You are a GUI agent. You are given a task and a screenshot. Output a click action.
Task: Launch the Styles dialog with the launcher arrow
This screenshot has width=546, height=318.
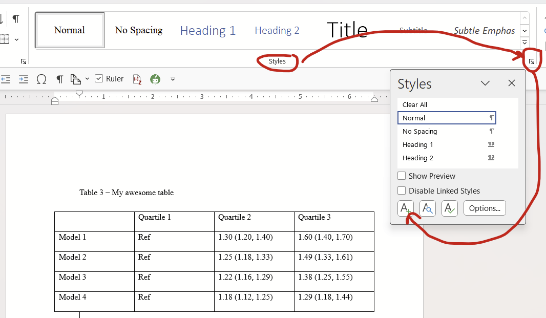coord(532,60)
